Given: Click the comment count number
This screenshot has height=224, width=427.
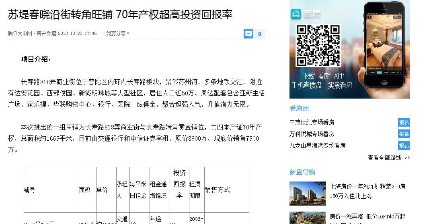Looking at the screenshot, I should click(x=260, y=34).
